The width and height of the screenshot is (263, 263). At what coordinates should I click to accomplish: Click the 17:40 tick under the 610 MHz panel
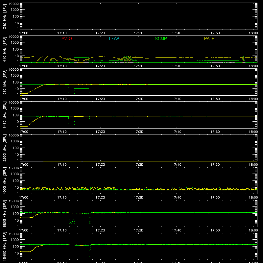(177, 99)
